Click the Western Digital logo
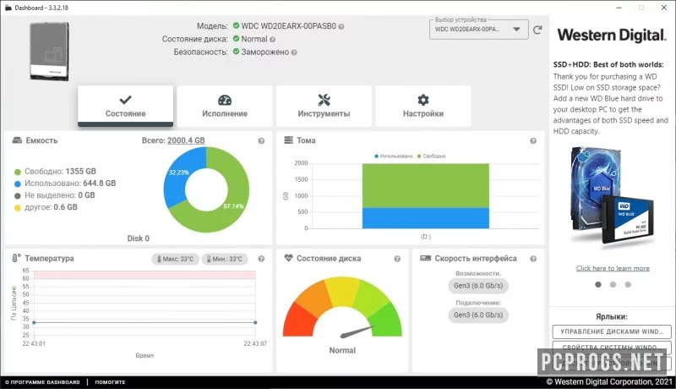This screenshot has height=389, width=676. click(x=611, y=36)
